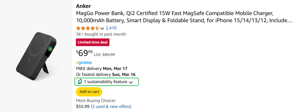Image resolution: width=300 pixels, height=112 pixels.
Task: Open the 2,410 customer ratings link
Action: pos(111,28)
